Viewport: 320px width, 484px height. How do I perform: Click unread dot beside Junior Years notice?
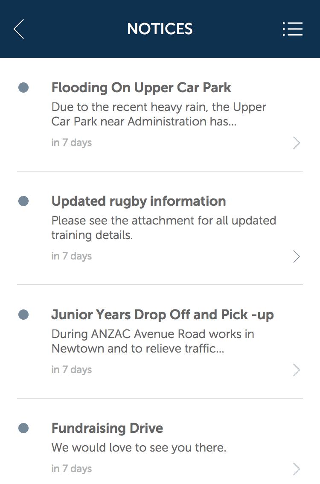coord(23,315)
